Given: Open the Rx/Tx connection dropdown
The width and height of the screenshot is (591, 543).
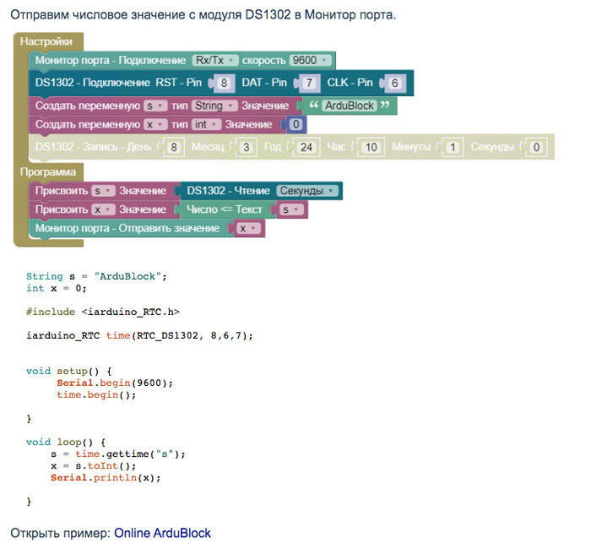Looking at the screenshot, I should (214, 60).
